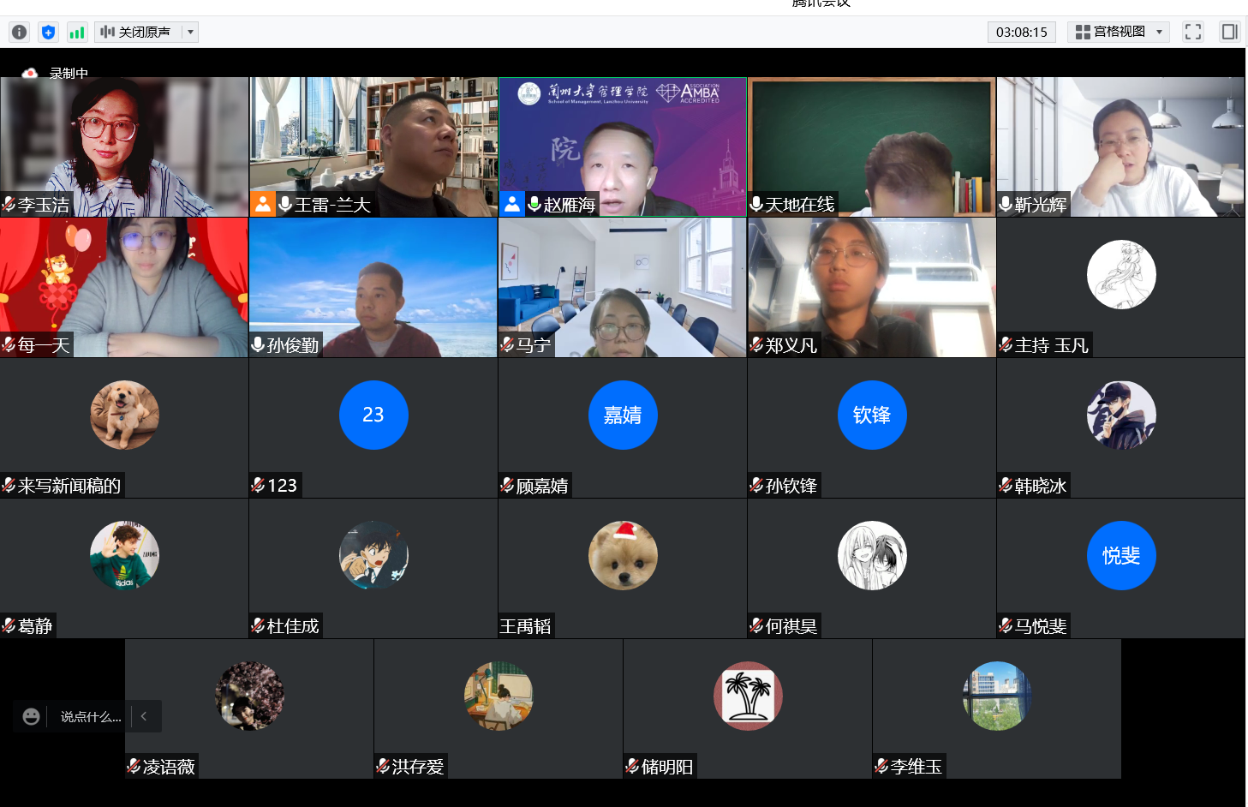Open the arrow dropdown beside 关闭原声
Image resolution: width=1248 pixels, height=807 pixels.
tap(190, 33)
